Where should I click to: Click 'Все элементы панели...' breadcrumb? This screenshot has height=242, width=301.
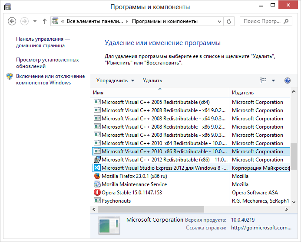pos(95,21)
